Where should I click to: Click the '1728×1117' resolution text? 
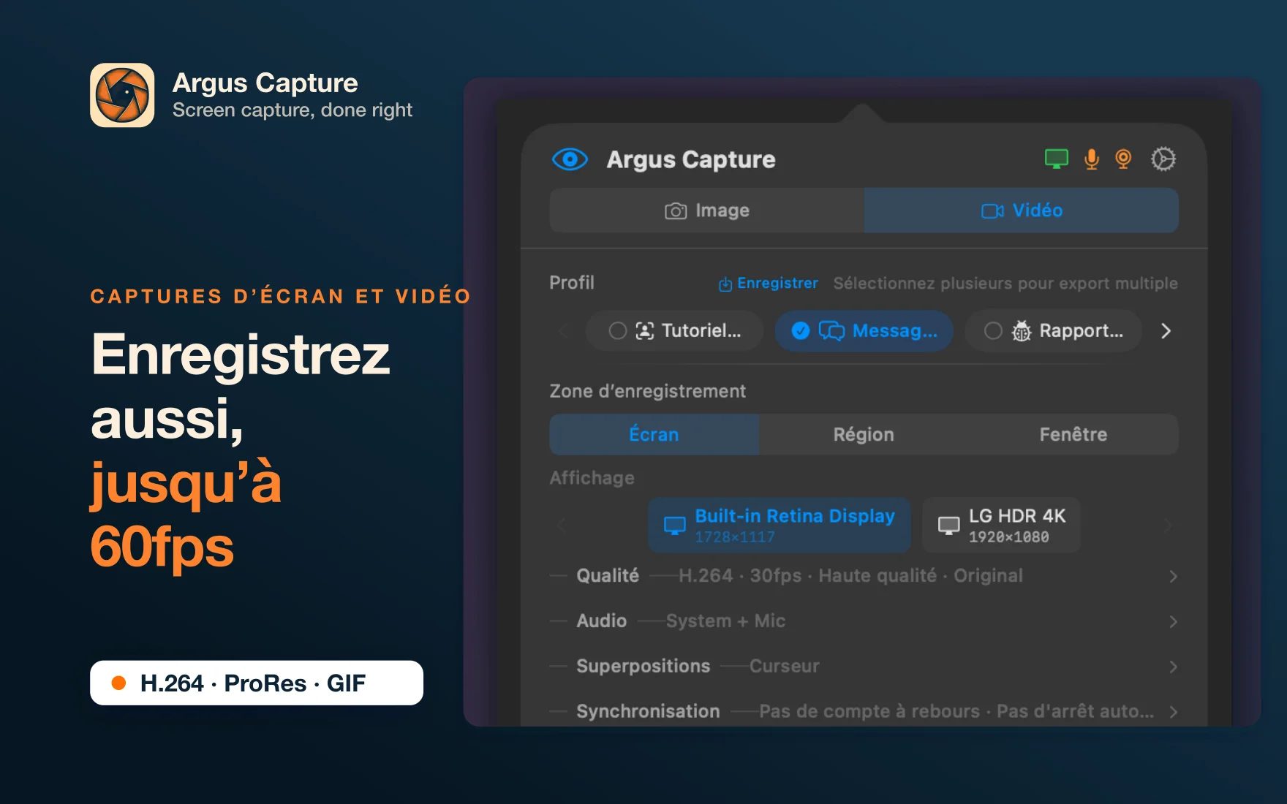click(x=735, y=537)
